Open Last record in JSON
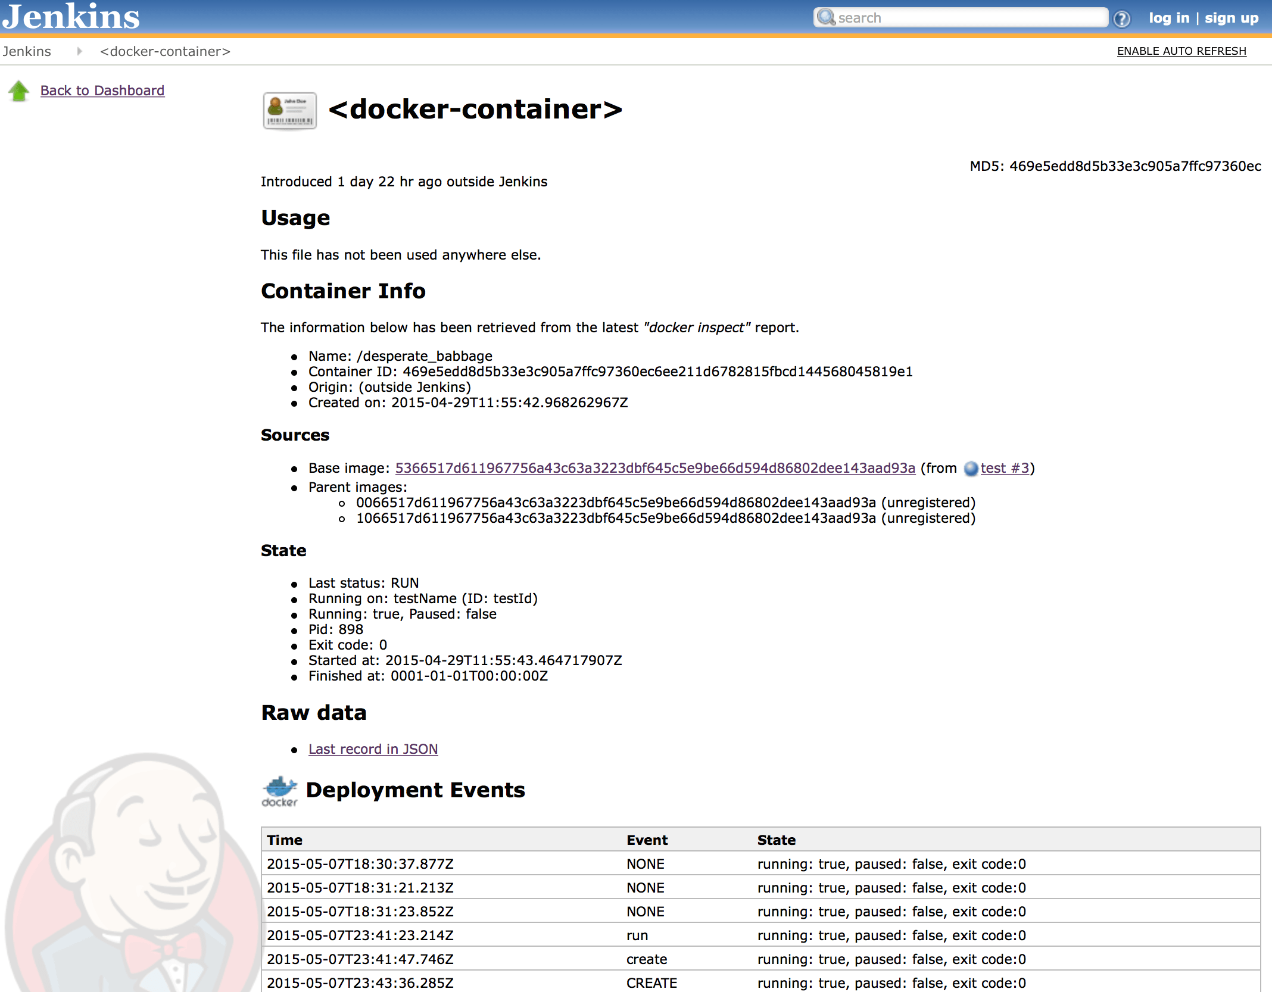The height and width of the screenshot is (992, 1272). [x=373, y=748]
